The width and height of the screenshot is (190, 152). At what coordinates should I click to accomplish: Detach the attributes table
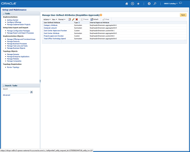pyautogui.click(x=94, y=19)
